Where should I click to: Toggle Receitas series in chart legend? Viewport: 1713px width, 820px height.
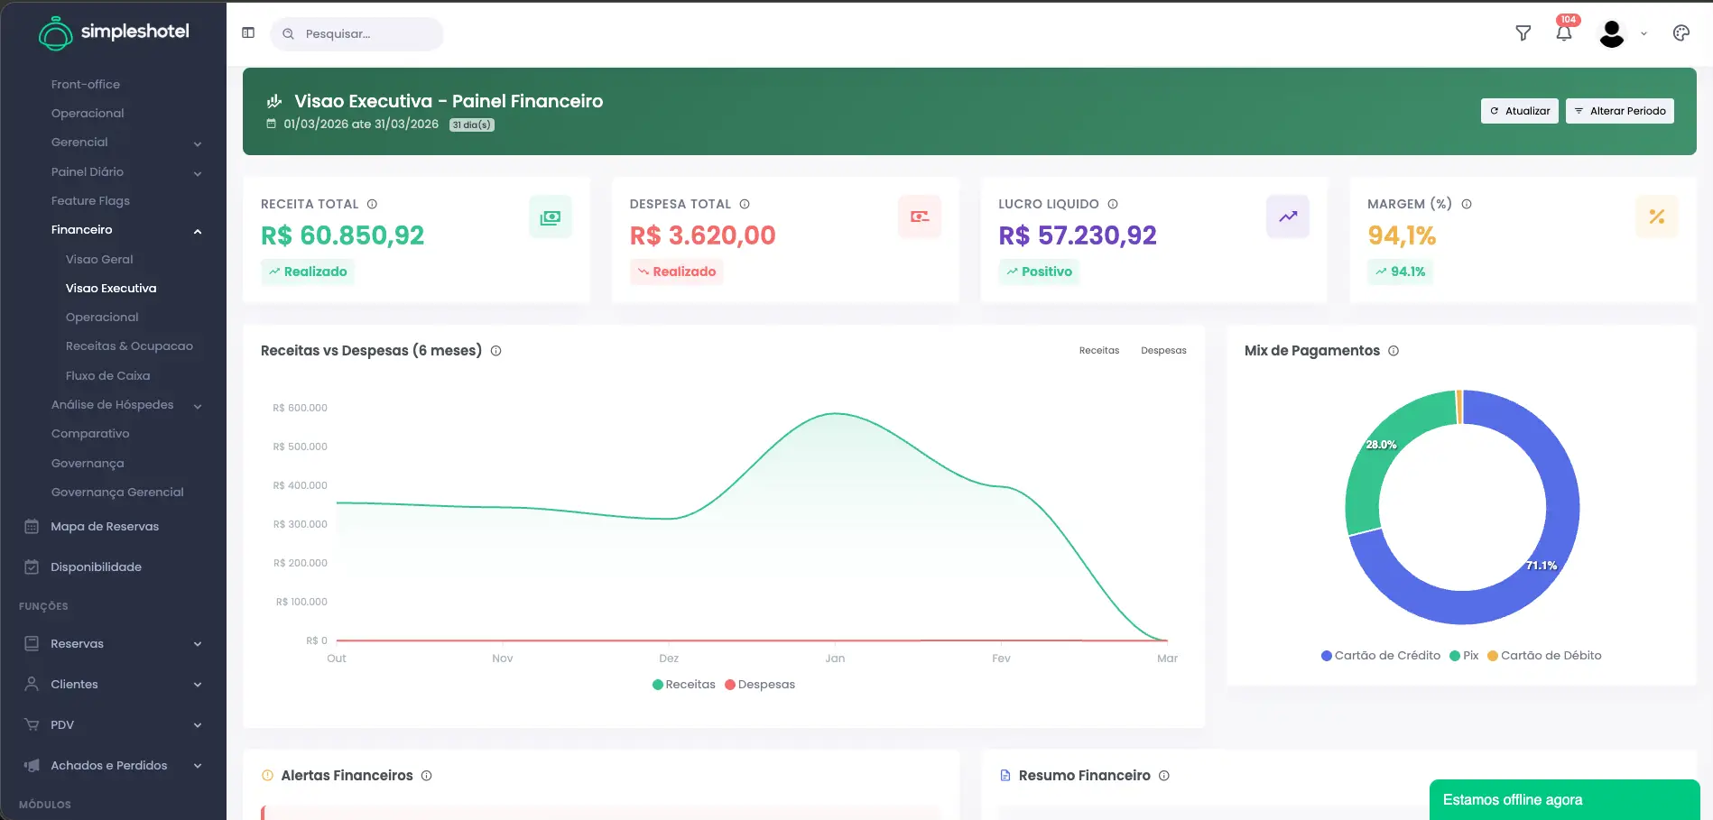(x=684, y=685)
